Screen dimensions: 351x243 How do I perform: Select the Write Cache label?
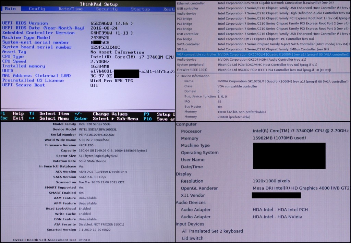pos(65,214)
